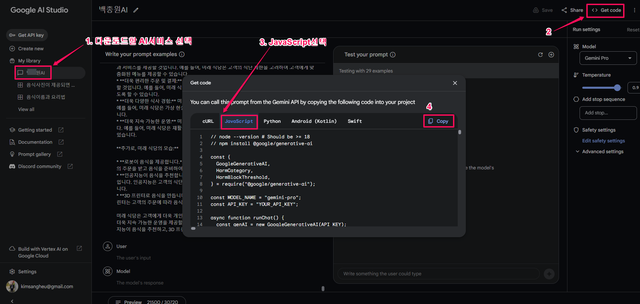Open the three-dot more options menu

[635, 10]
